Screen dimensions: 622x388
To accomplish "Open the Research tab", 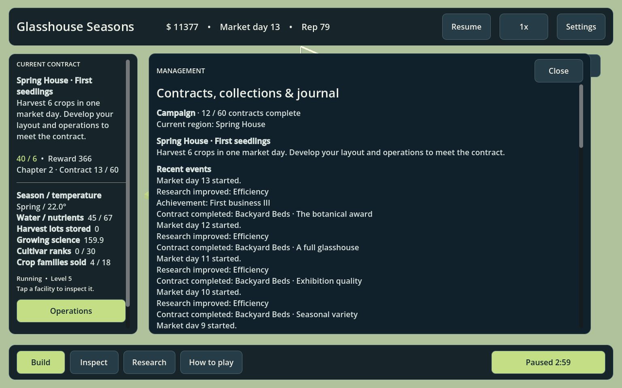I will [x=149, y=362].
